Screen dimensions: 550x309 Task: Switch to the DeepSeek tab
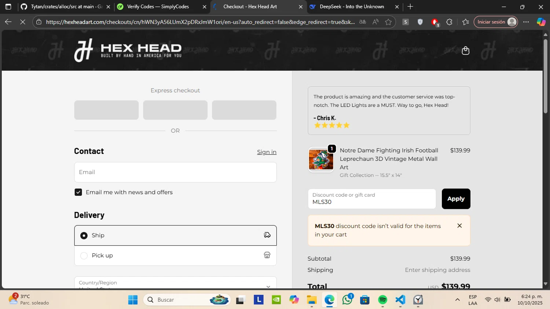click(x=354, y=7)
